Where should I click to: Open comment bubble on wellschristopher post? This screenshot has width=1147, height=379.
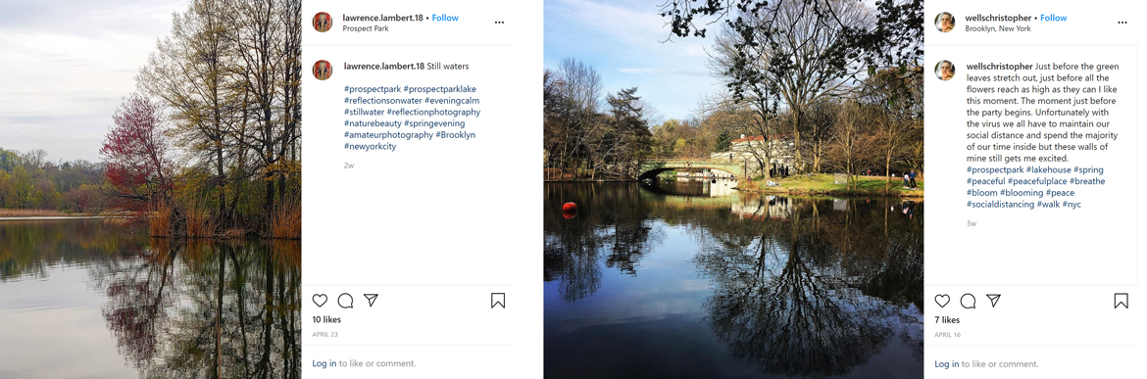click(x=968, y=301)
